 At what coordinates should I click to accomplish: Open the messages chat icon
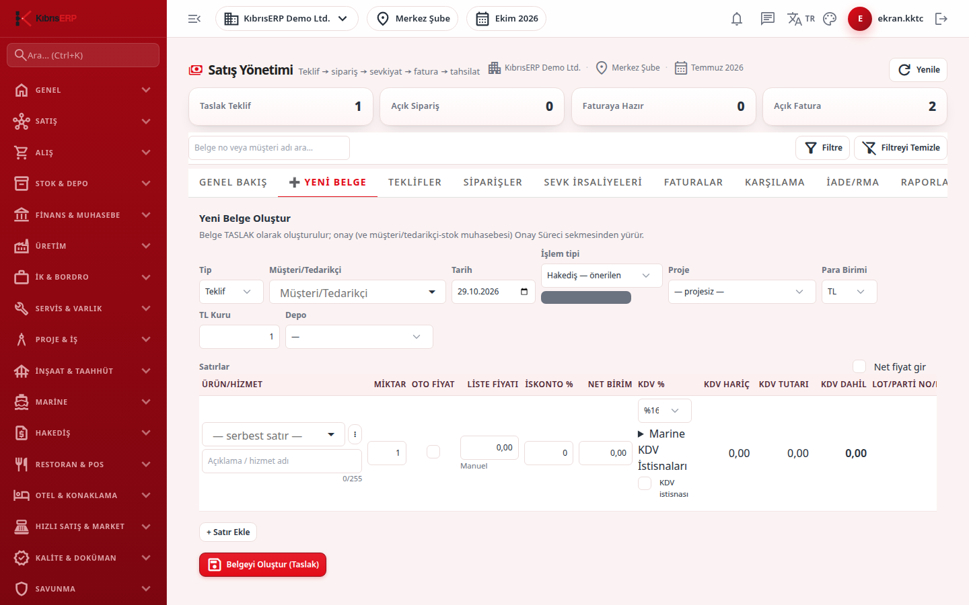pos(768,19)
